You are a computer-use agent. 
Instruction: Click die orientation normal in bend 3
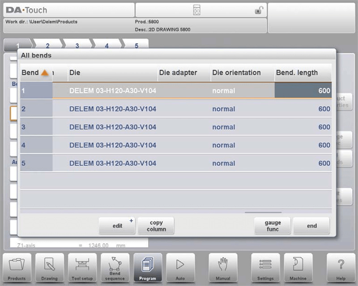[223, 127]
